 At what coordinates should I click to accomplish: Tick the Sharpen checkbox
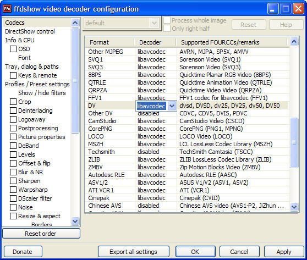coord(13,181)
